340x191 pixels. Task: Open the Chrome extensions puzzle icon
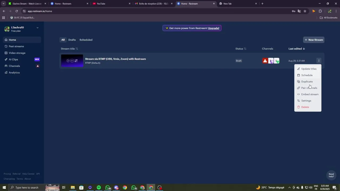click(320, 11)
